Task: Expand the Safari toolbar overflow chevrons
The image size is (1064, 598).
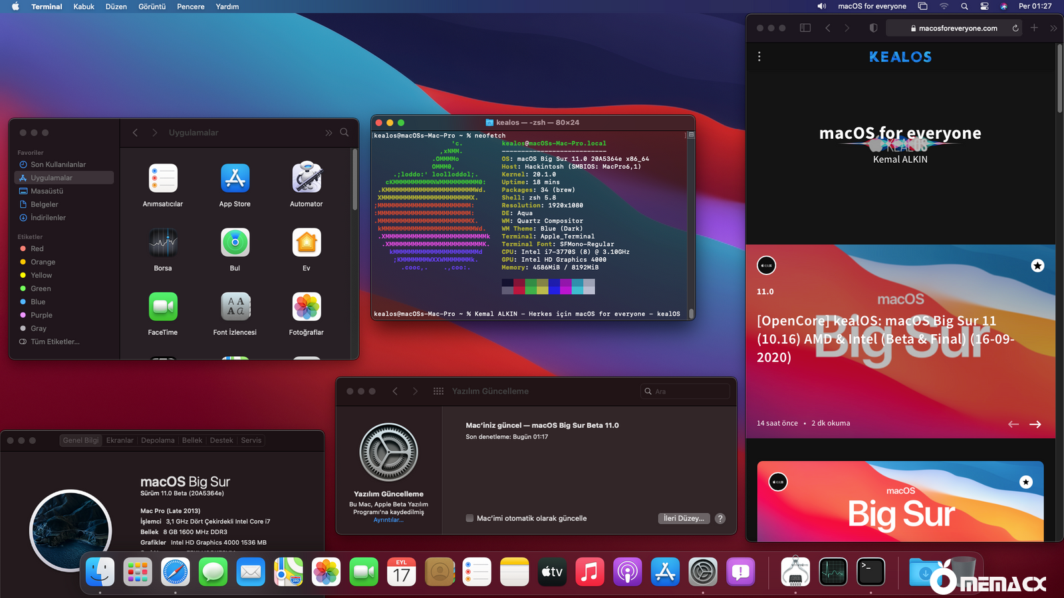Action: 1053,28
